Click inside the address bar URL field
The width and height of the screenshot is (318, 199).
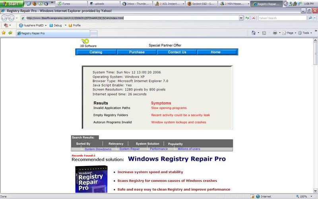130,18
